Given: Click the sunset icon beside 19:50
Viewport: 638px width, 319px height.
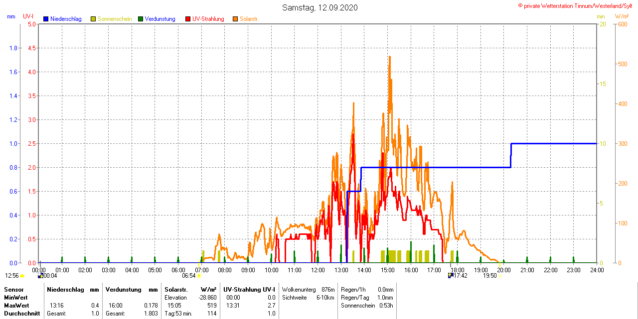Looking at the screenshot, I should (499, 276).
